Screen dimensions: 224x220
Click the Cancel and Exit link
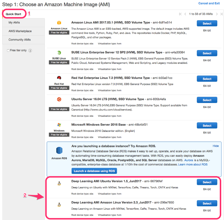(x=209, y=3)
